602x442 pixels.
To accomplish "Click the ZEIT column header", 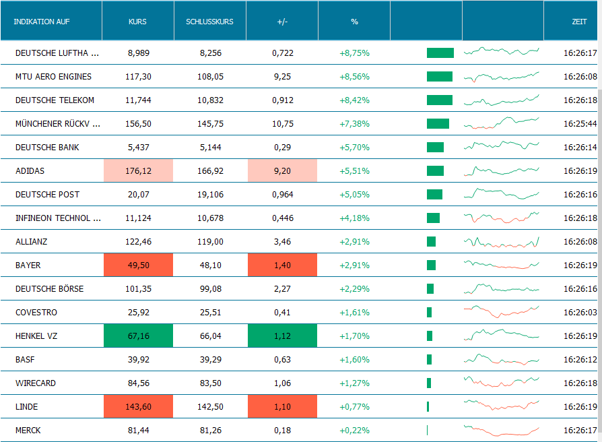I will (x=579, y=22).
